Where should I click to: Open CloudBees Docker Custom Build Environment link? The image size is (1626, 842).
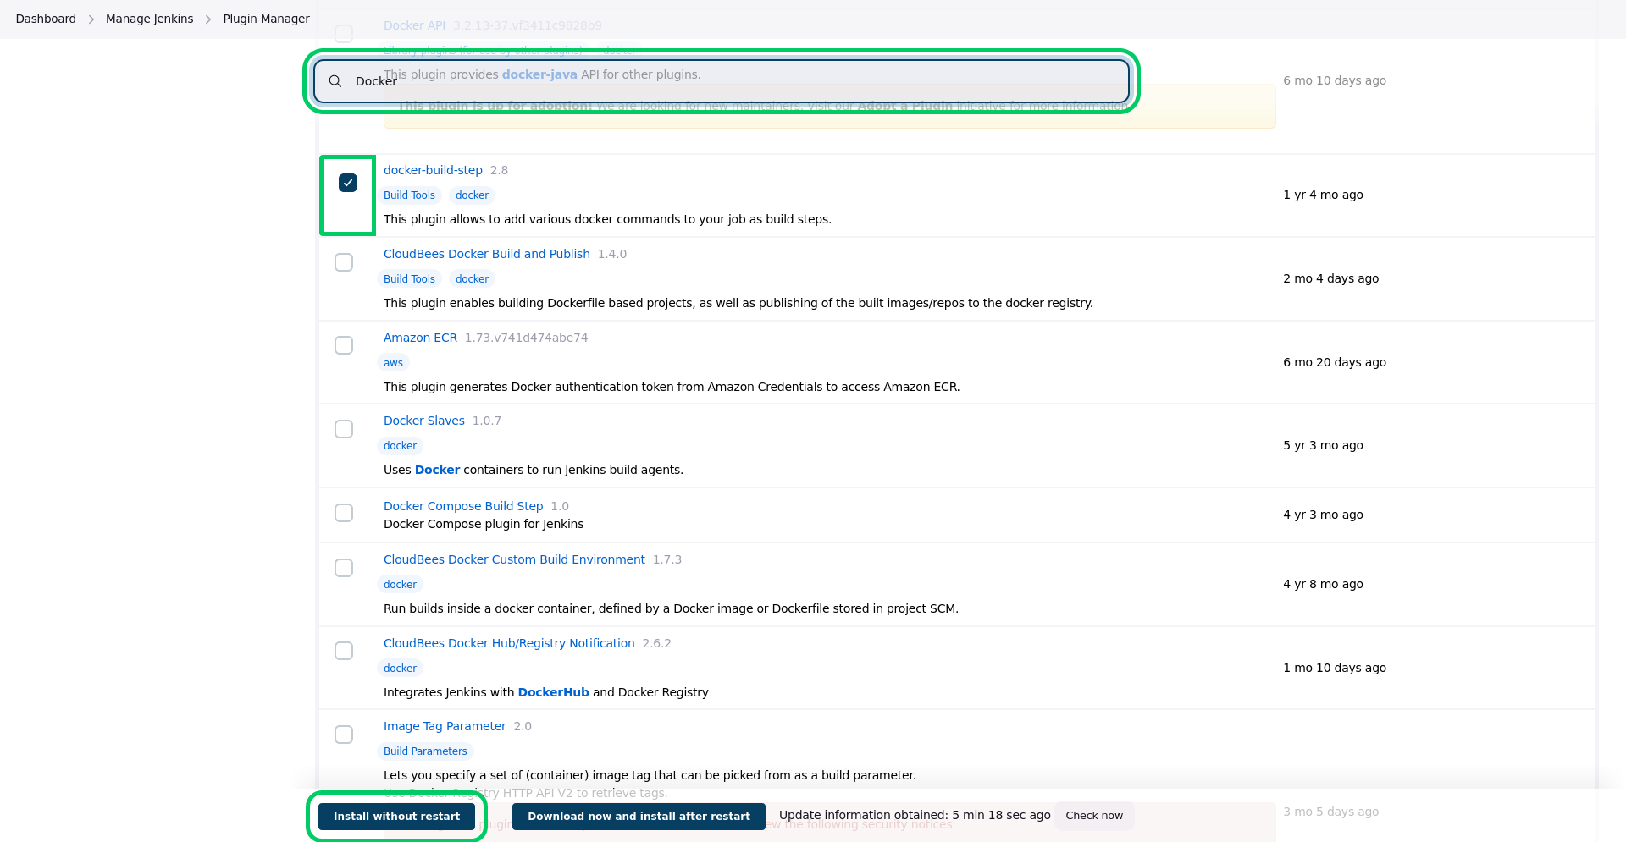tap(514, 559)
